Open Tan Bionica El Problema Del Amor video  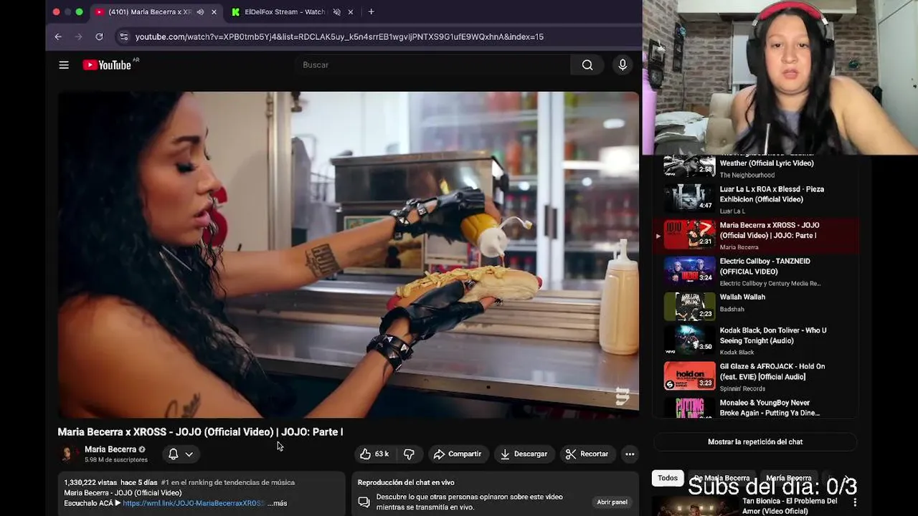(789, 505)
